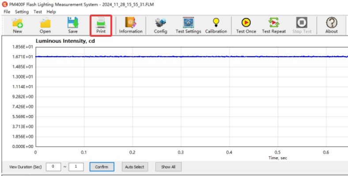Viewport: 348px width, 176px height.
Task: Click the Stop Test toolbar icon
Action: (x=302, y=25)
